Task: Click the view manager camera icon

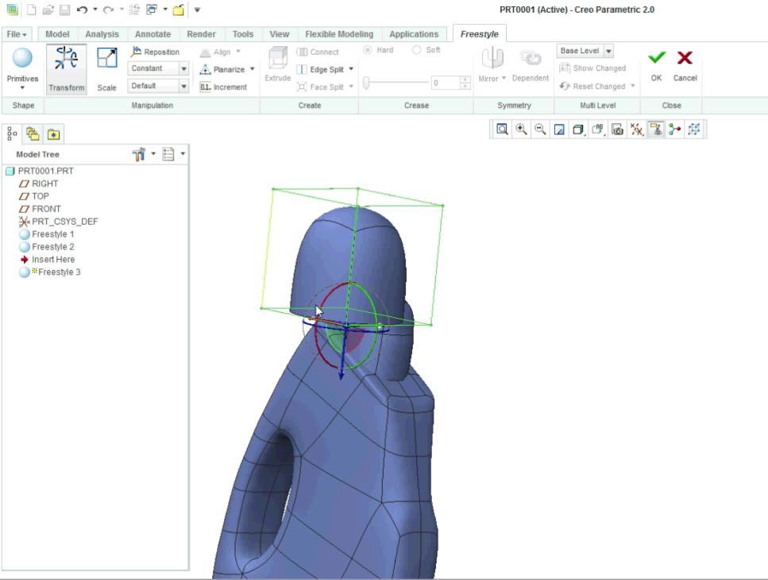Action: (618, 130)
